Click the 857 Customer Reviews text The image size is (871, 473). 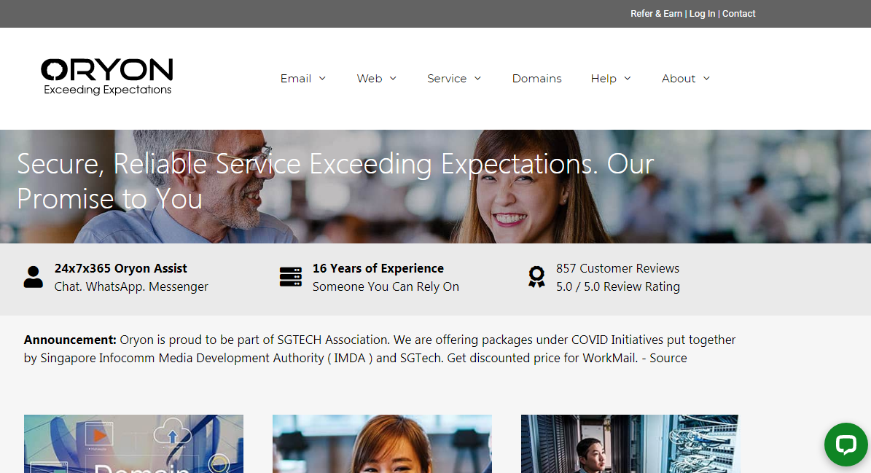pos(617,268)
